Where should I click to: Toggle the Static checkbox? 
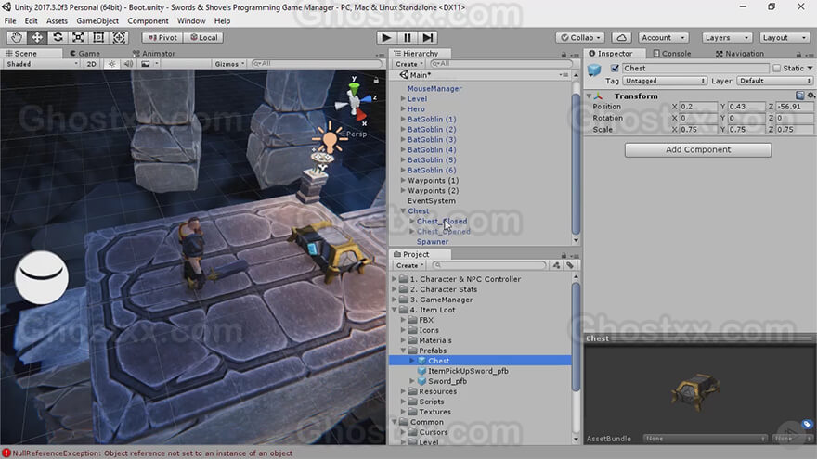777,69
